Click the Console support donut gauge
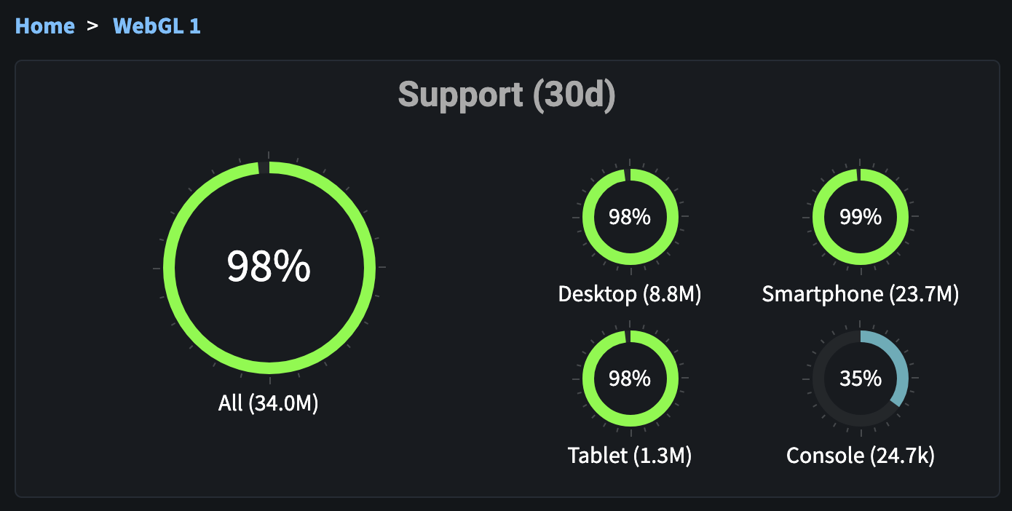1012x511 pixels. (x=818, y=379)
